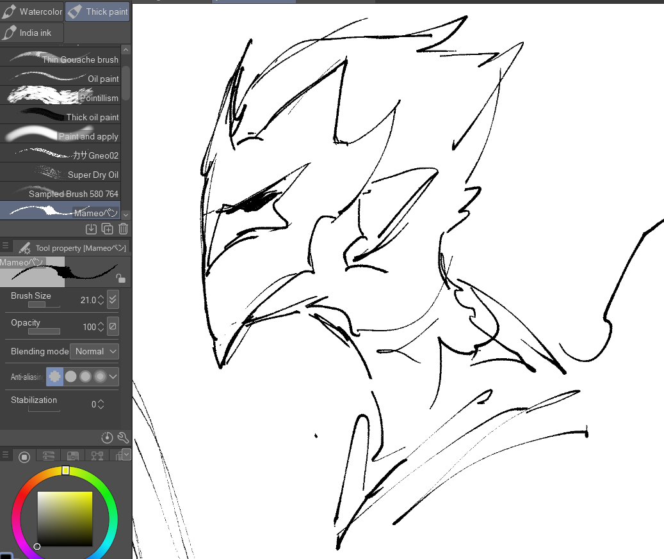Click the duplicate sub tool icon
664x559 pixels.
click(107, 229)
